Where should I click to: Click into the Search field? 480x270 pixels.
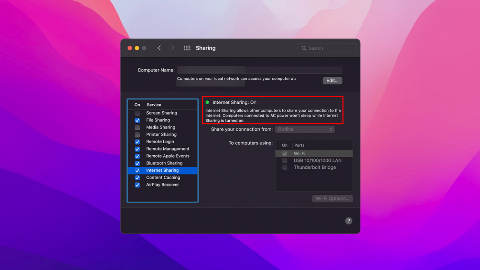(x=327, y=48)
